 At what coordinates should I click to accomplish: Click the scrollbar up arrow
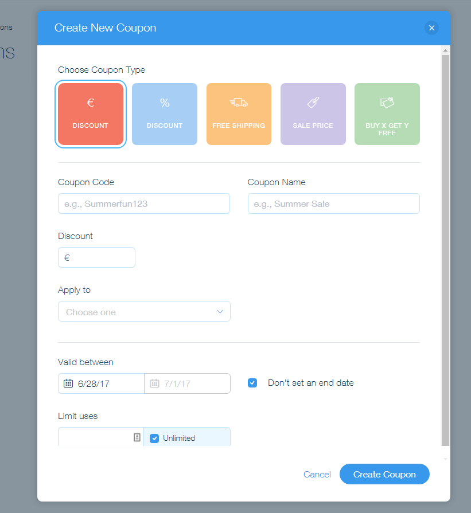(445, 50)
